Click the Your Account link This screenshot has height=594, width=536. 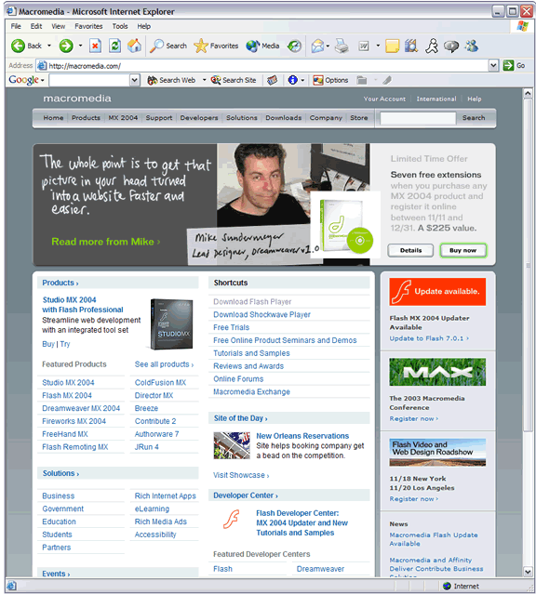[384, 99]
